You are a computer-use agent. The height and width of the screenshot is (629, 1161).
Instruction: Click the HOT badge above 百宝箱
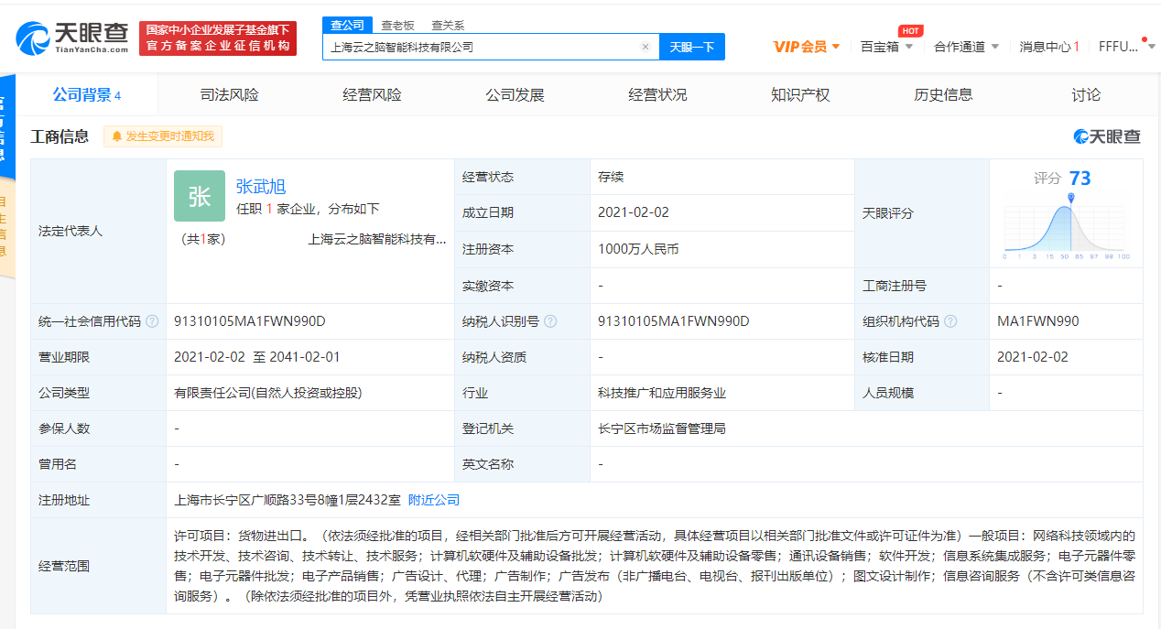pos(909,30)
